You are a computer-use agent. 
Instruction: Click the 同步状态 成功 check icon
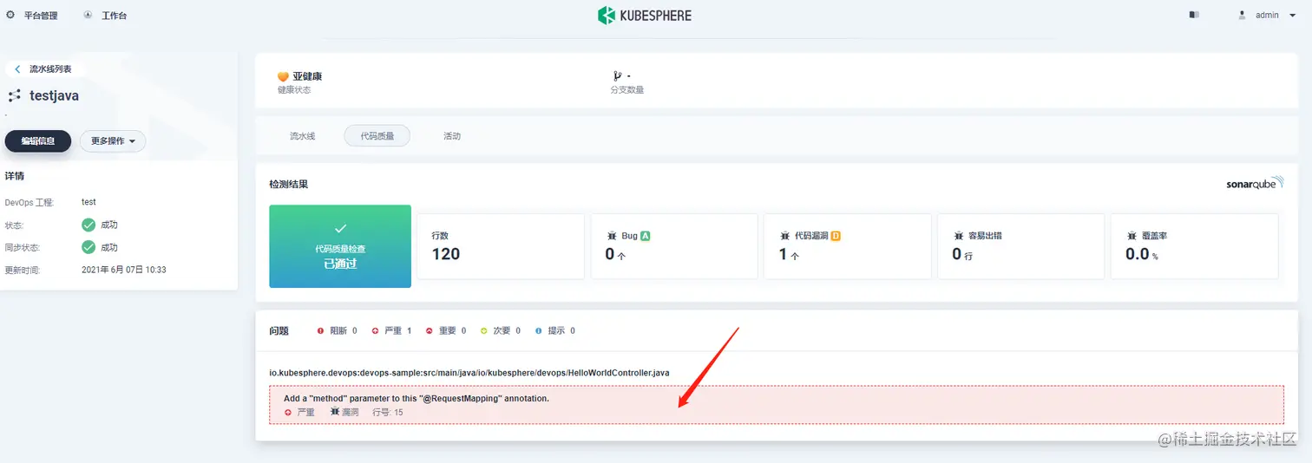point(89,247)
